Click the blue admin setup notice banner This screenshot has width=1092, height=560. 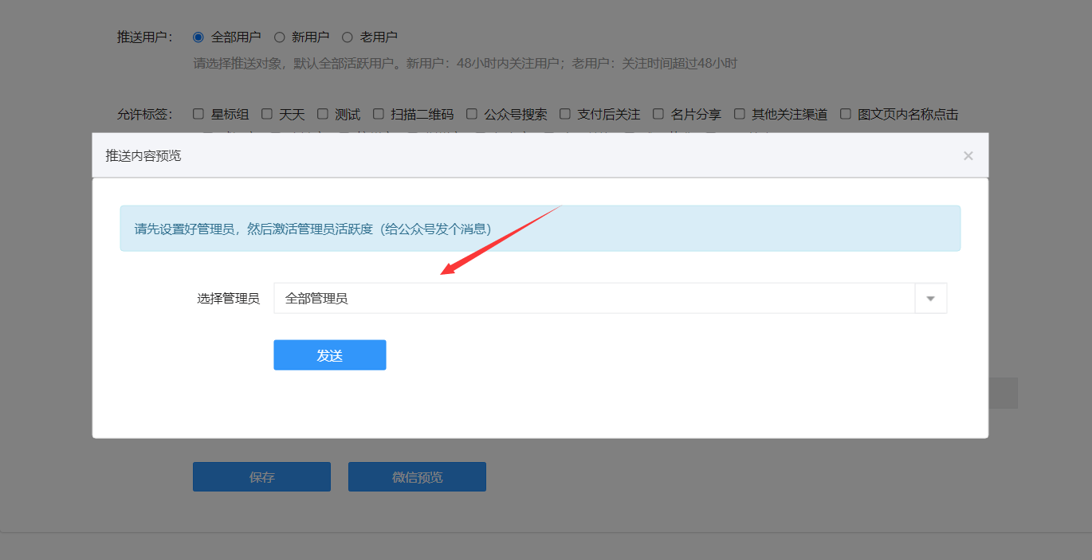tap(540, 229)
